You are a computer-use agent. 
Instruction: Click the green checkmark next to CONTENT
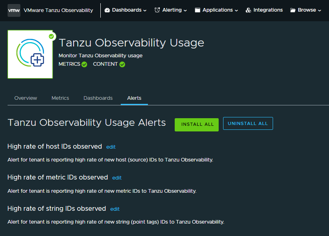122,64
